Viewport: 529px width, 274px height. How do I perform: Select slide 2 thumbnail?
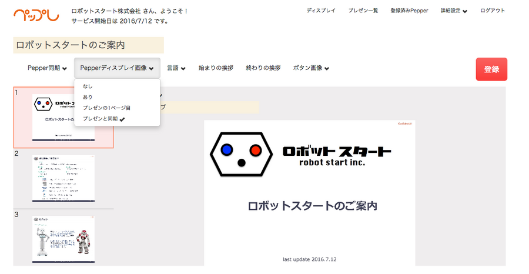click(x=63, y=178)
